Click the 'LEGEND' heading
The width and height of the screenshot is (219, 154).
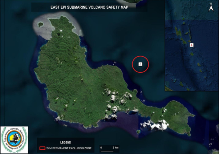point(66,142)
